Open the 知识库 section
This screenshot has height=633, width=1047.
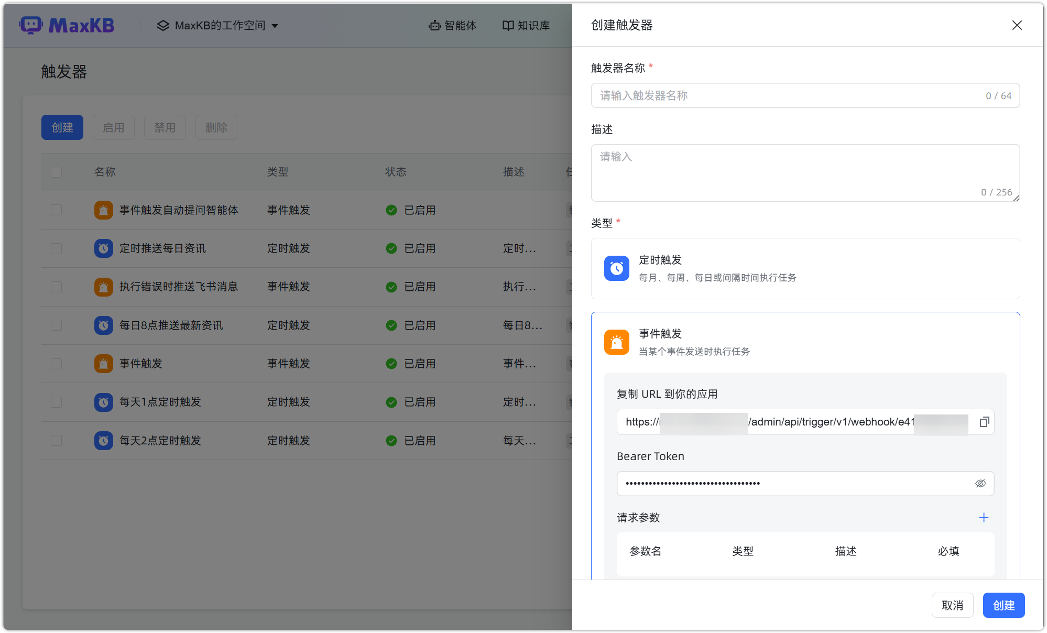[x=526, y=25]
